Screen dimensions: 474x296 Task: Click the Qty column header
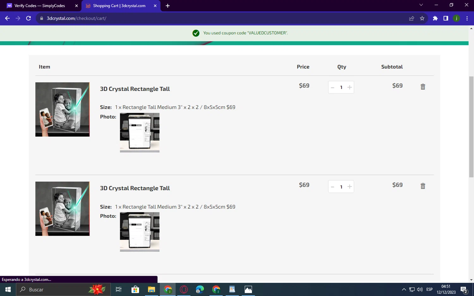tap(342, 67)
